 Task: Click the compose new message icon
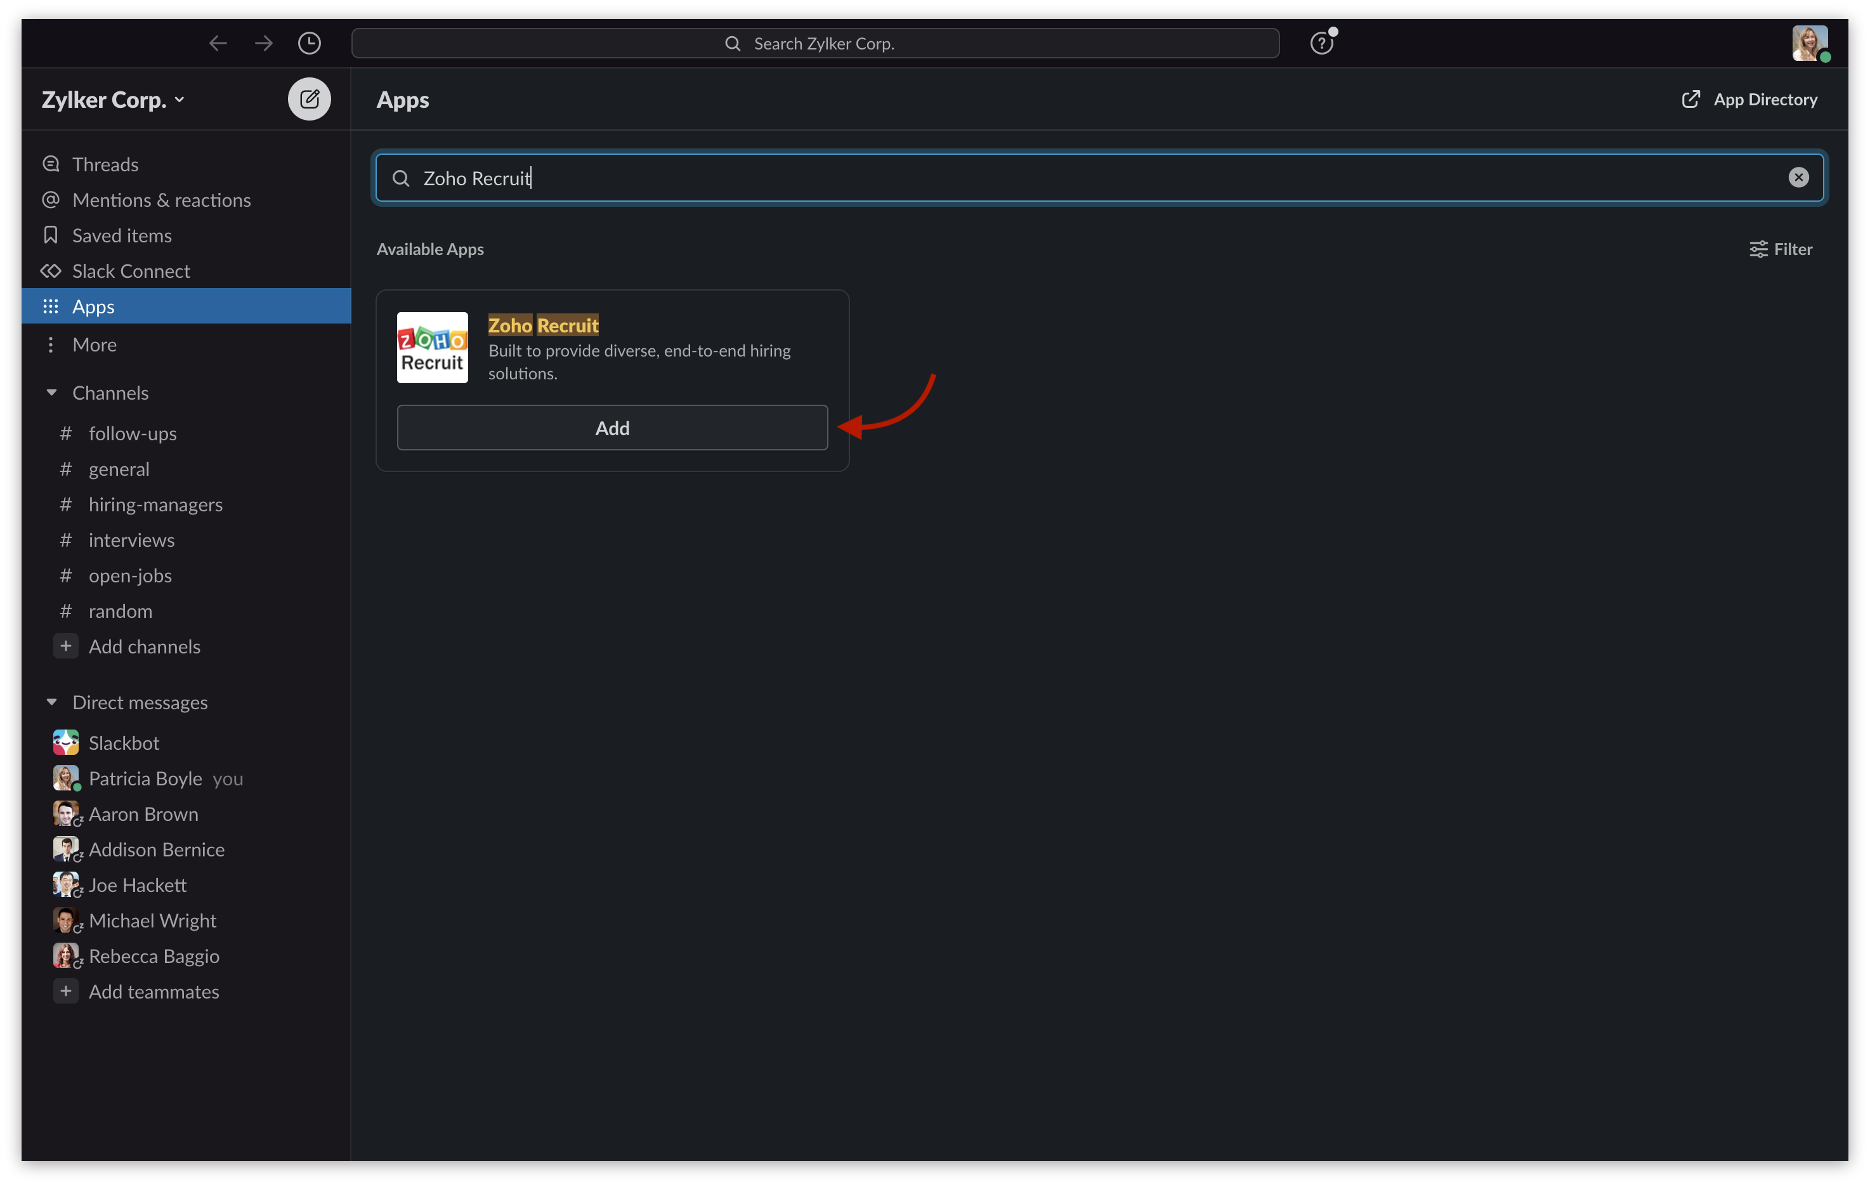309,100
